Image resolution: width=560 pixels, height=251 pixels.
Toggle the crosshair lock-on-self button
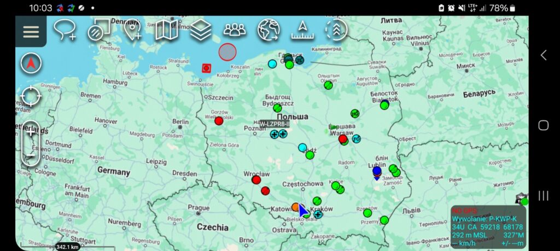click(x=31, y=97)
